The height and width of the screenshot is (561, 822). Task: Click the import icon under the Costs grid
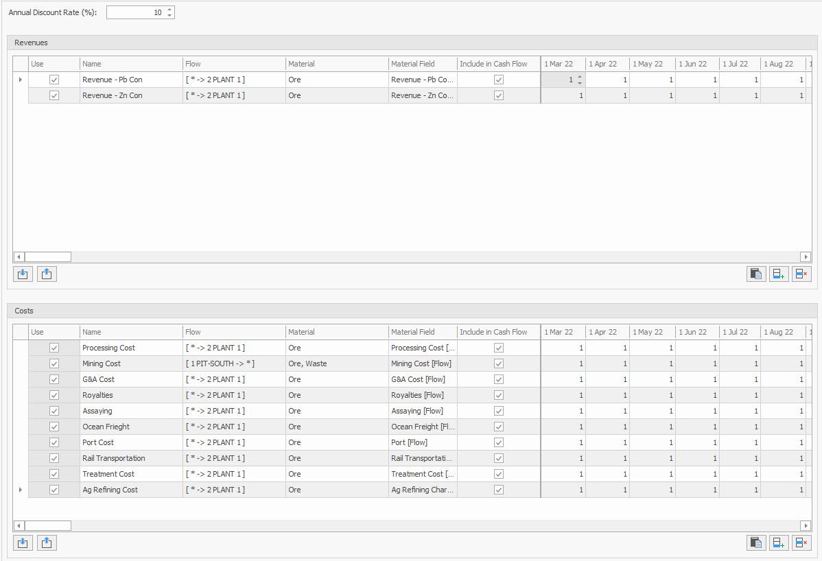point(23,543)
